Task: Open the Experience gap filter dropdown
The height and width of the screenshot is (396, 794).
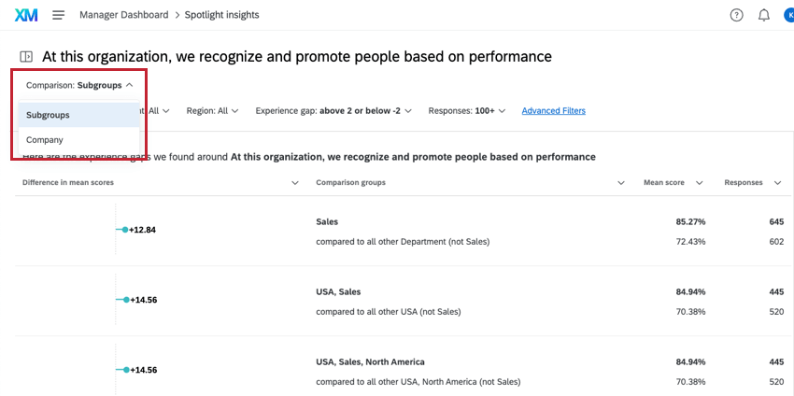Action: (x=334, y=111)
